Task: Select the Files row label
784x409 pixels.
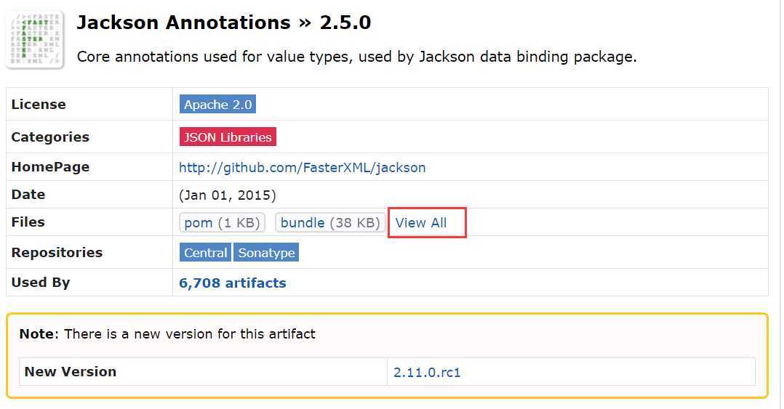Action: (x=28, y=222)
